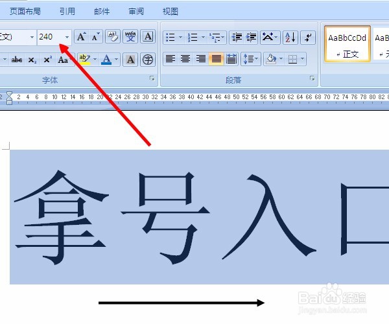
Task: Toggle subscript formatting
Action: [32, 60]
